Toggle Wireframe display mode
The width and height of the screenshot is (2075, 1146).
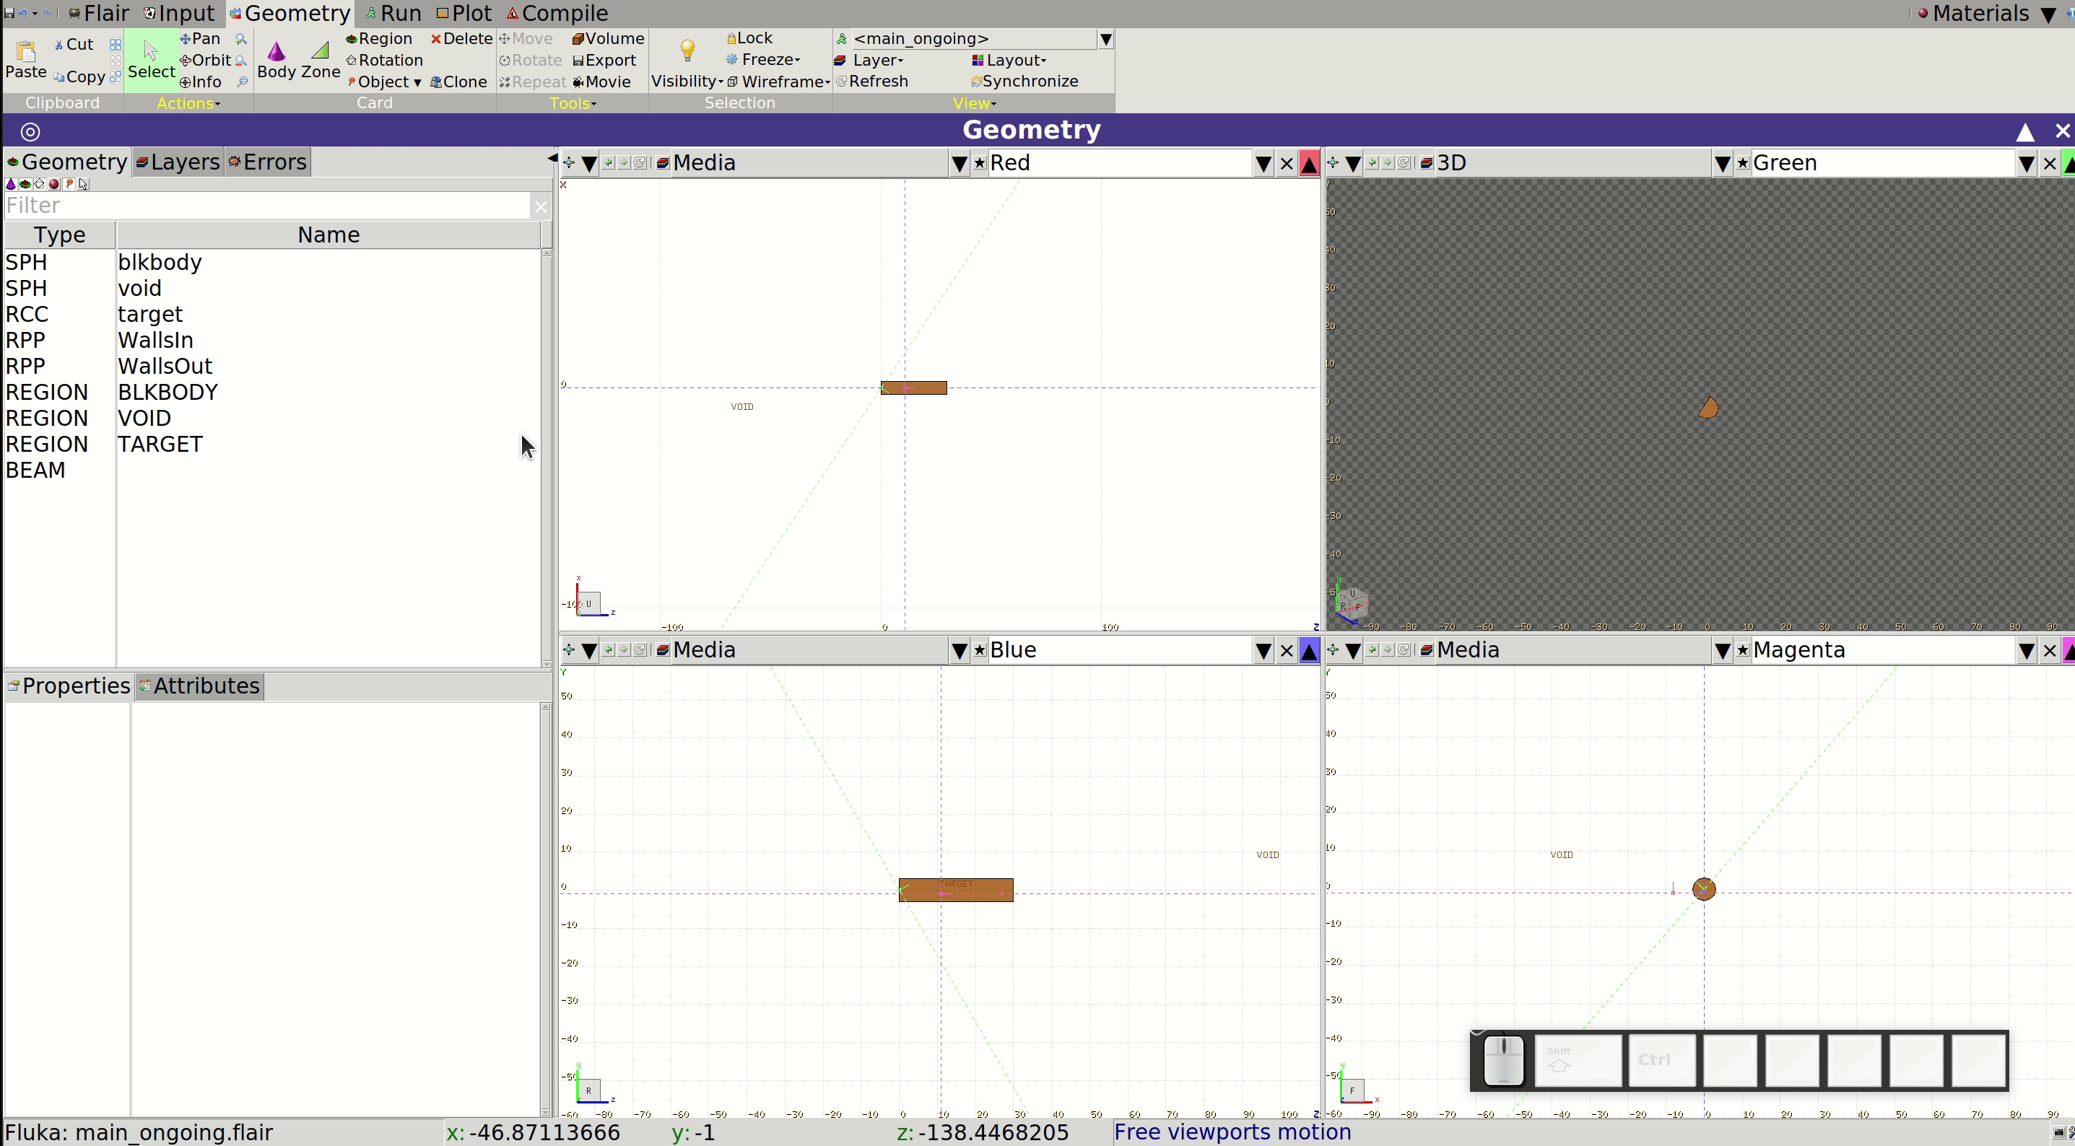[778, 82]
